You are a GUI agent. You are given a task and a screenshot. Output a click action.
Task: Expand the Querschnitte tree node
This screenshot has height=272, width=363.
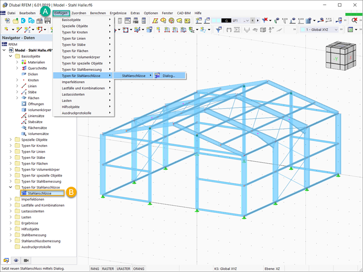(17, 68)
